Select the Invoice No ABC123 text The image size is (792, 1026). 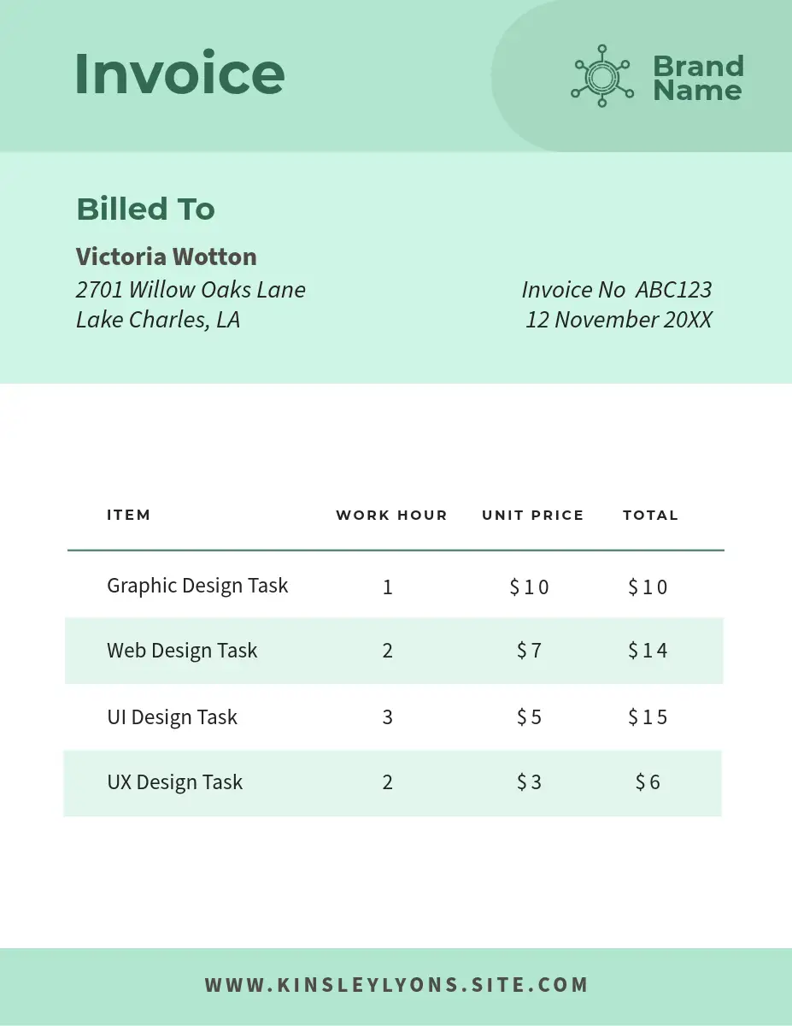click(x=616, y=290)
